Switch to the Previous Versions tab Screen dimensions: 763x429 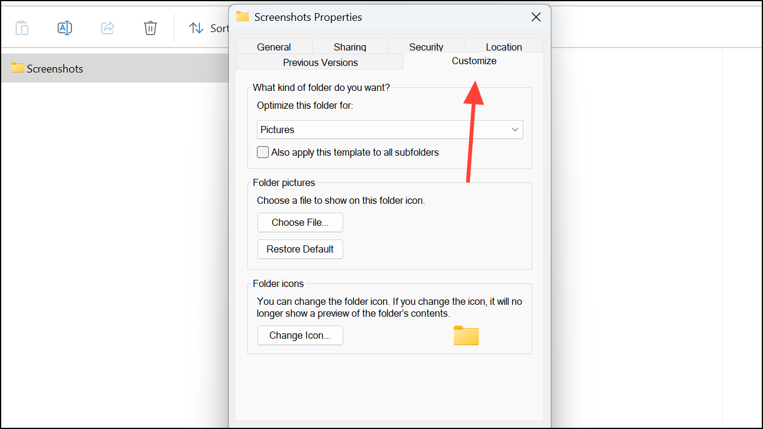320,62
